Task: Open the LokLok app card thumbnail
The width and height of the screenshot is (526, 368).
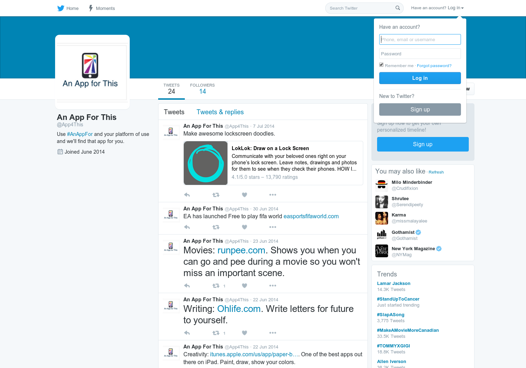Action: 206,163
